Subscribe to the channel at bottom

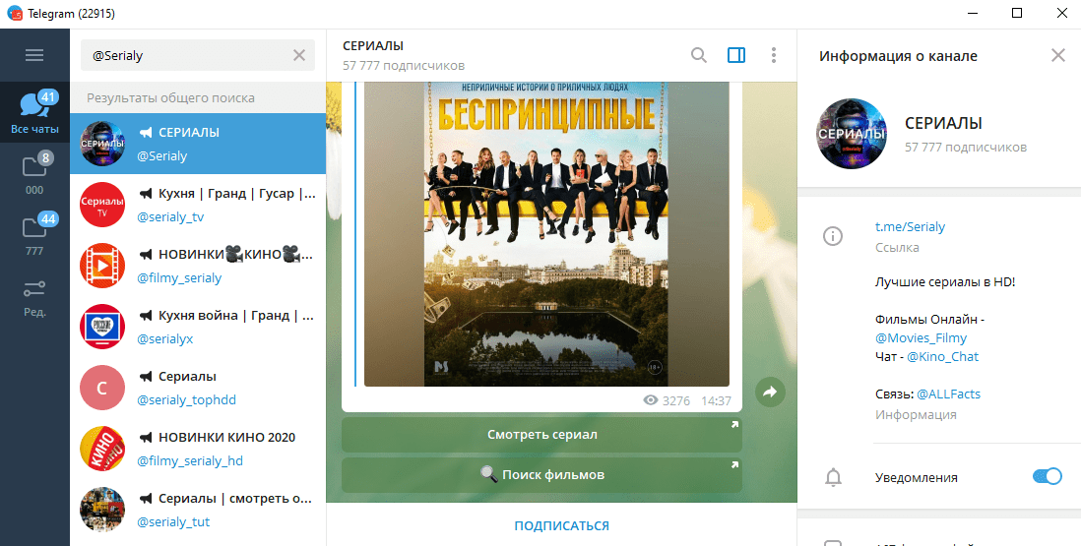point(561,525)
